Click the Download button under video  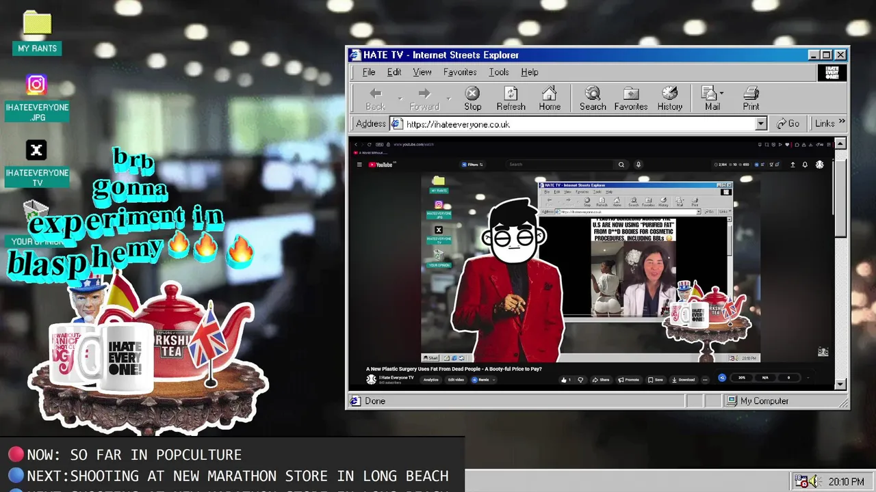click(x=683, y=380)
